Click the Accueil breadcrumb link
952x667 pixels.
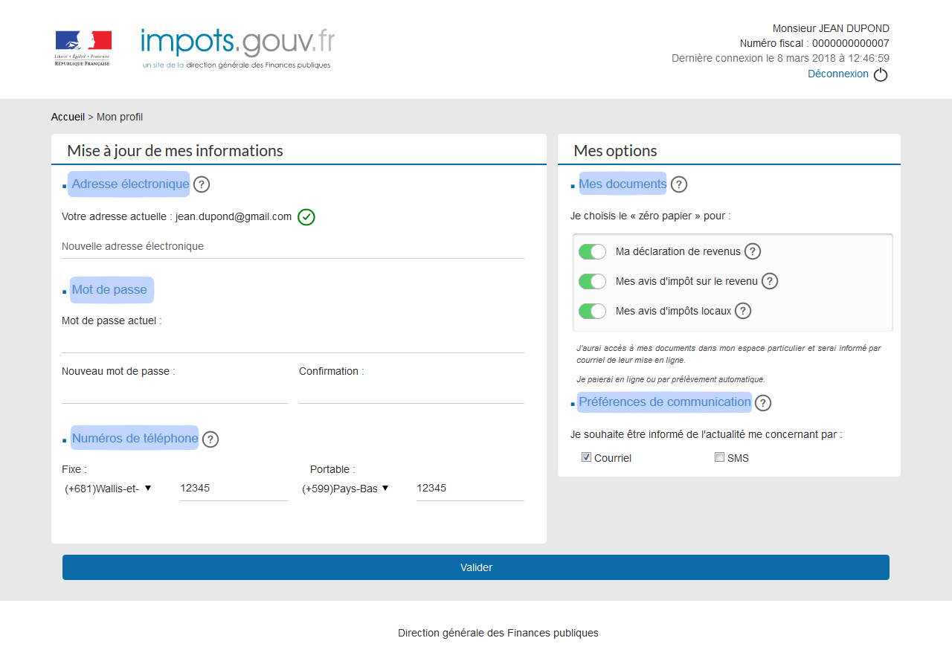click(68, 117)
